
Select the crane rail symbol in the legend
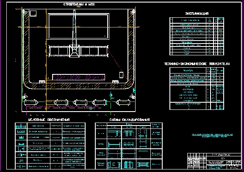(21, 126)
